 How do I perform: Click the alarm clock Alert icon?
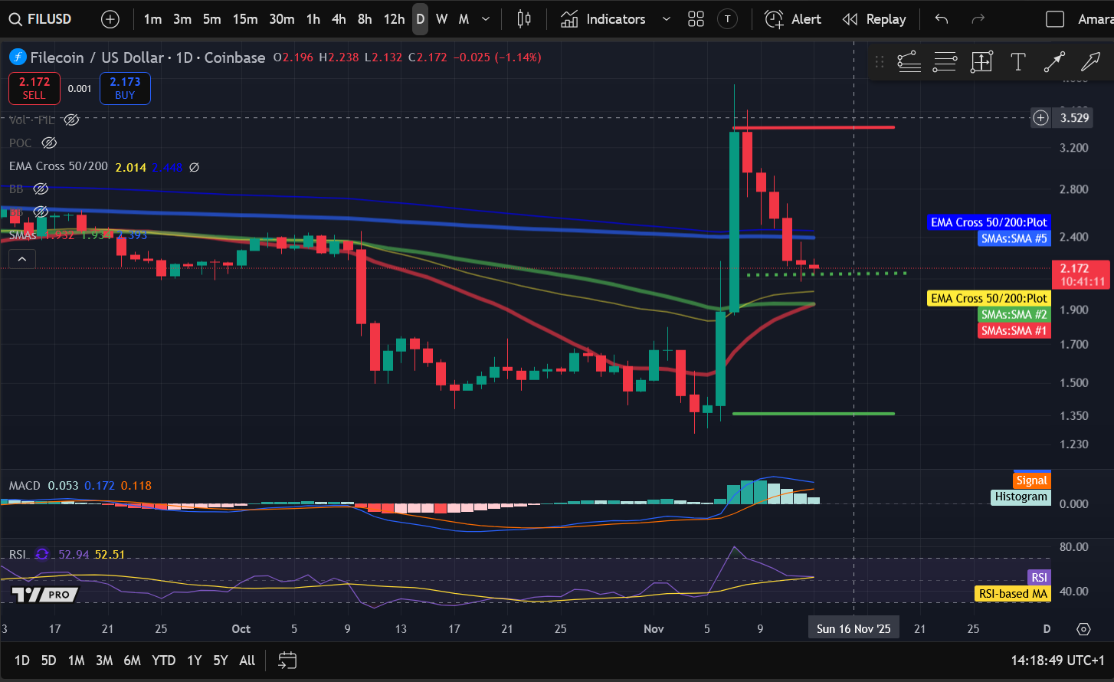pyautogui.click(x=774, y=19)
